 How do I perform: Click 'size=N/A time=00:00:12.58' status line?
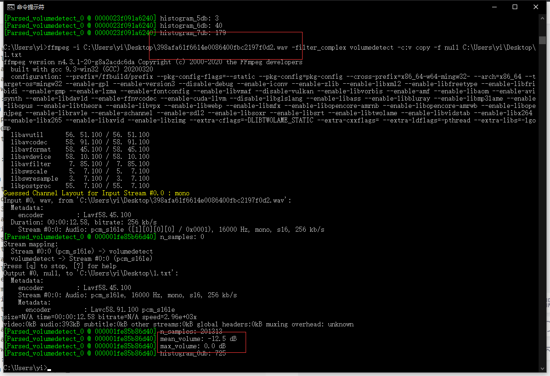point(100,317)
